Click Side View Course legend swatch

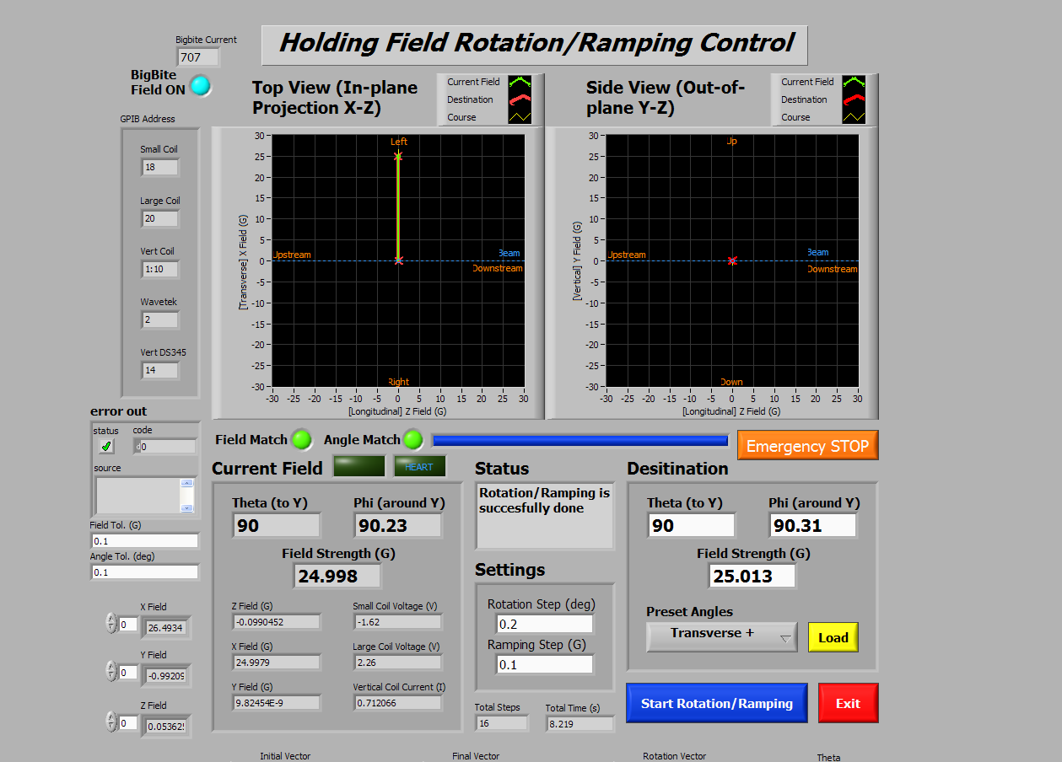coord(854,117)
